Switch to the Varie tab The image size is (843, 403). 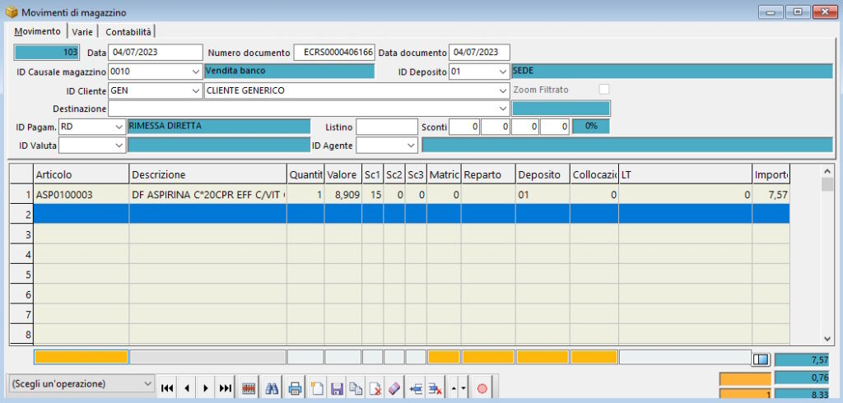point(82,32)
